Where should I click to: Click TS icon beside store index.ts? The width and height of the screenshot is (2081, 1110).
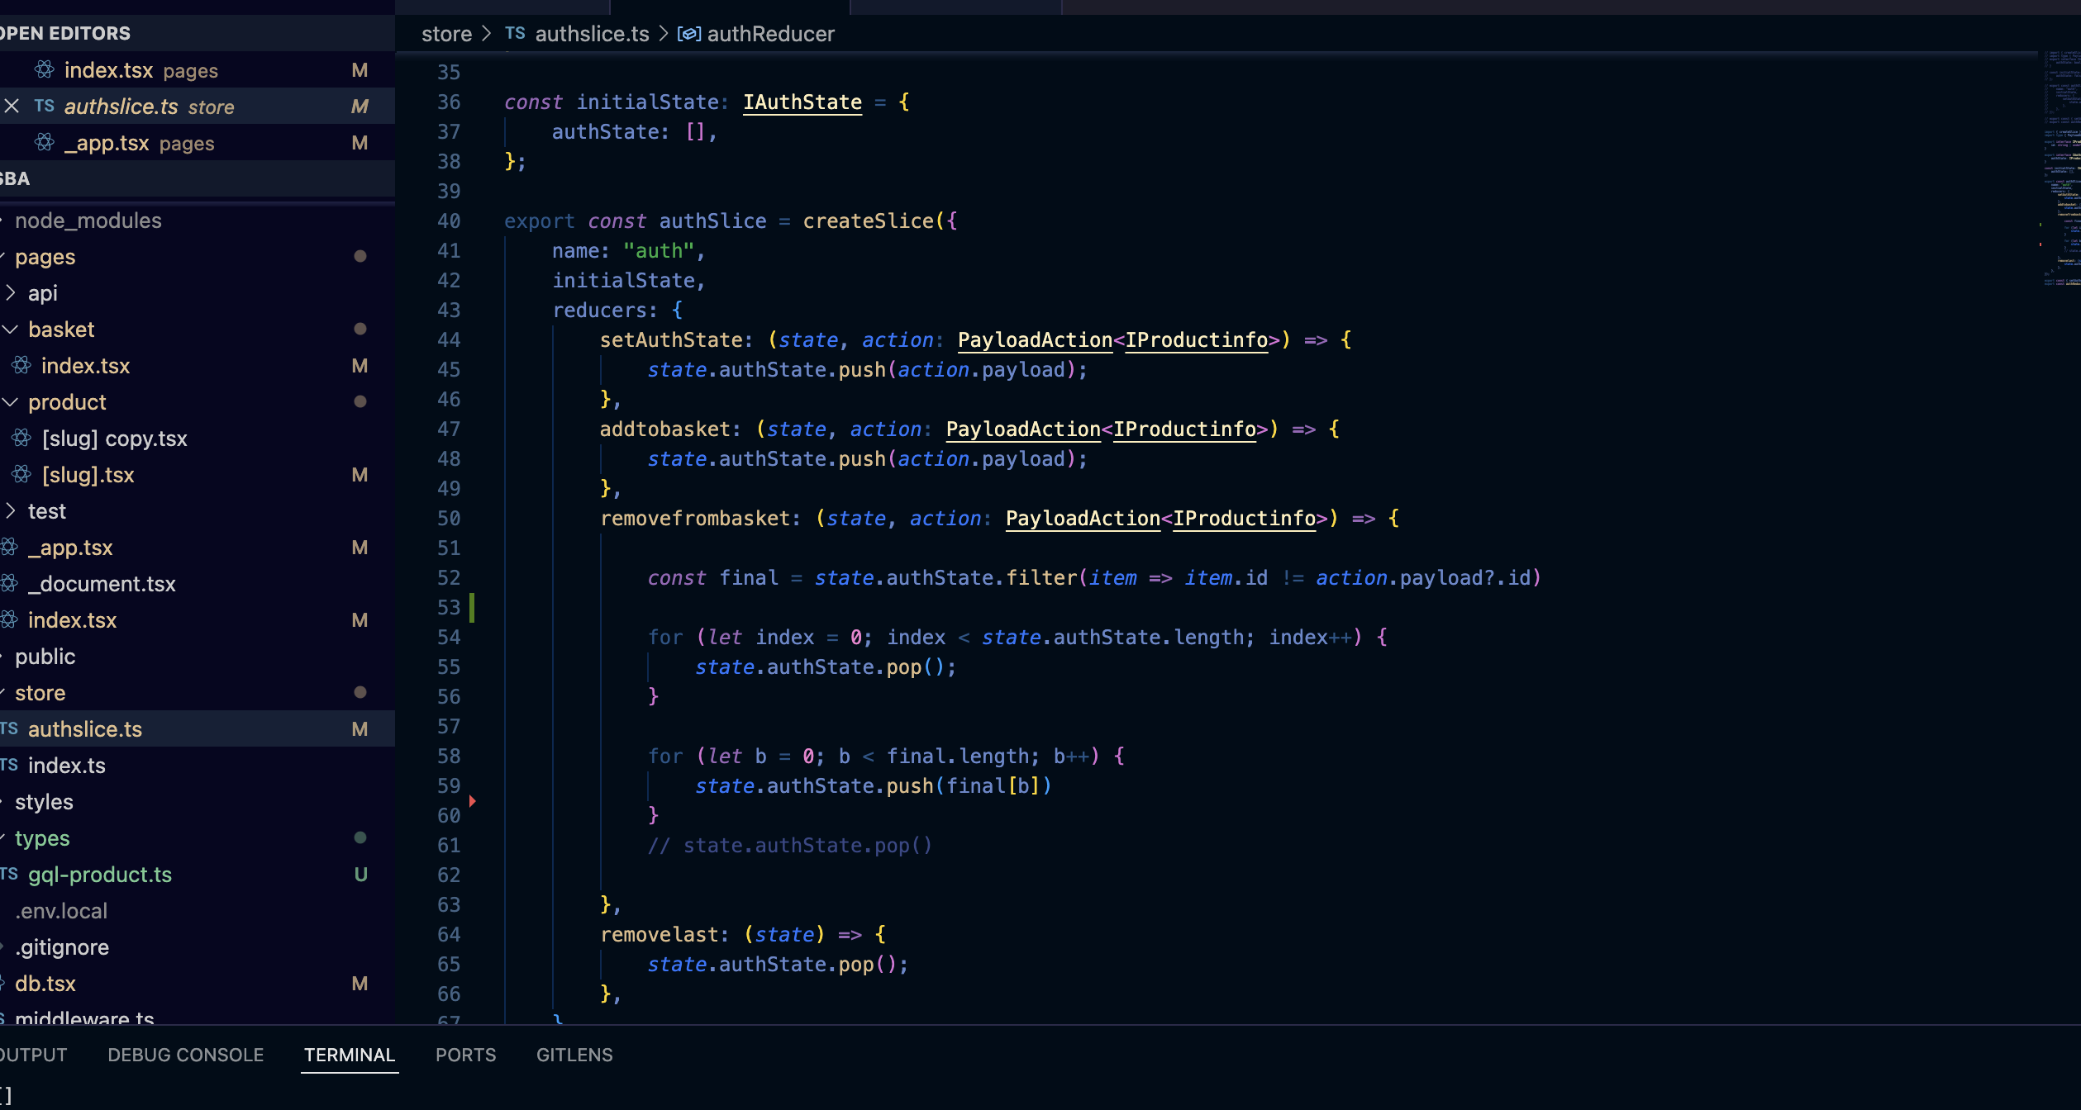[9, 765]
